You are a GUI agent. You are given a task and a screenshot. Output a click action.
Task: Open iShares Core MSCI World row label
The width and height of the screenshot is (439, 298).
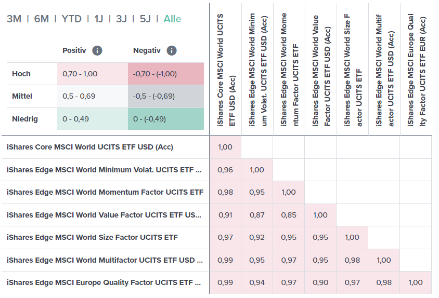pos(90,147)
